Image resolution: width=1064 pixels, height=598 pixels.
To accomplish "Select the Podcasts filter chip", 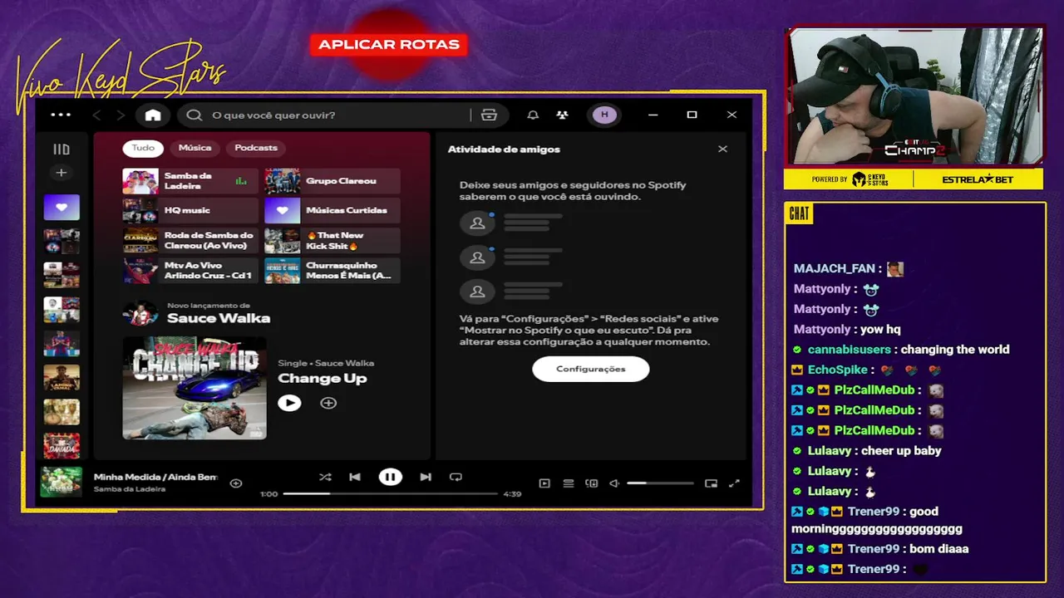I will pyautogui.click(x=256, y=148).
